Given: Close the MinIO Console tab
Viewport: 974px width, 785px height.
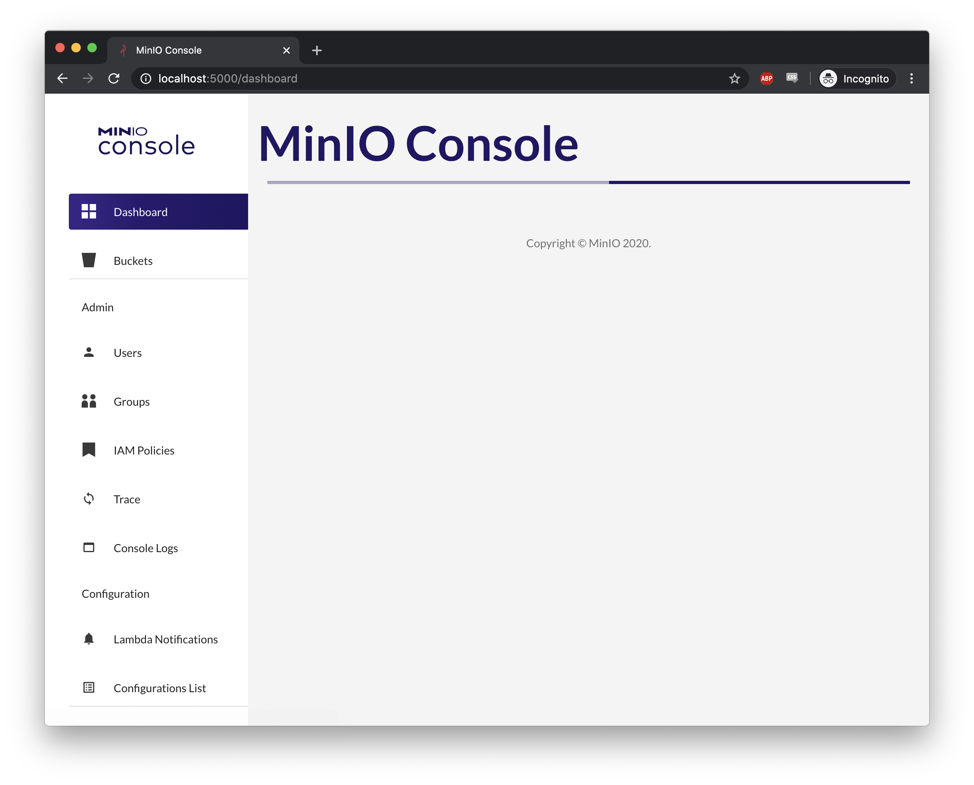Looking at the screenshot, I should [x=286, y=50].
